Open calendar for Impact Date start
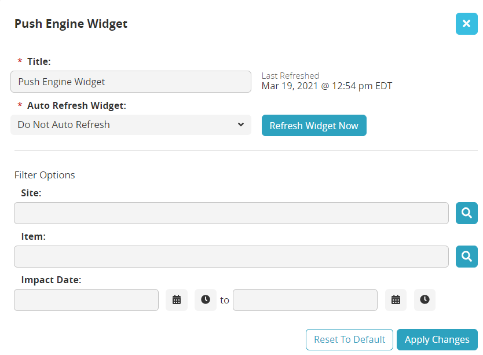Viewport: 483px width, 355px height. click(x=177, y=300)
